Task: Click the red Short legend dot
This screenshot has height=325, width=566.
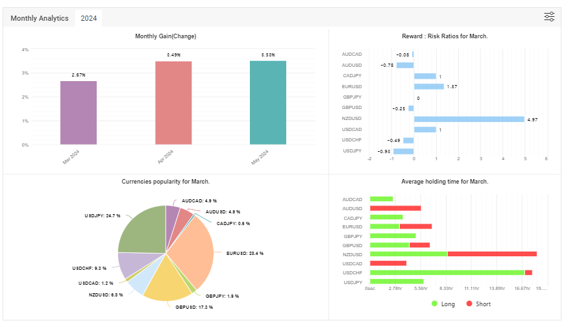Action: [469, 304]
